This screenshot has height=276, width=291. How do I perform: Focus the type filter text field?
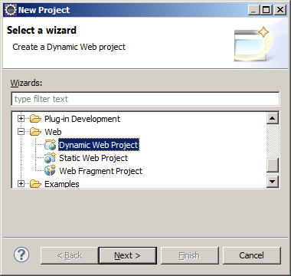145,99
